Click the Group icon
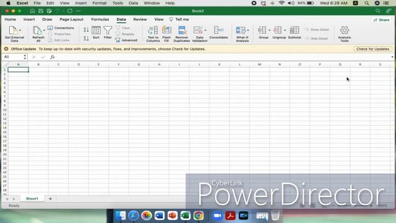 pyautogui.click(x=262, y=30)
